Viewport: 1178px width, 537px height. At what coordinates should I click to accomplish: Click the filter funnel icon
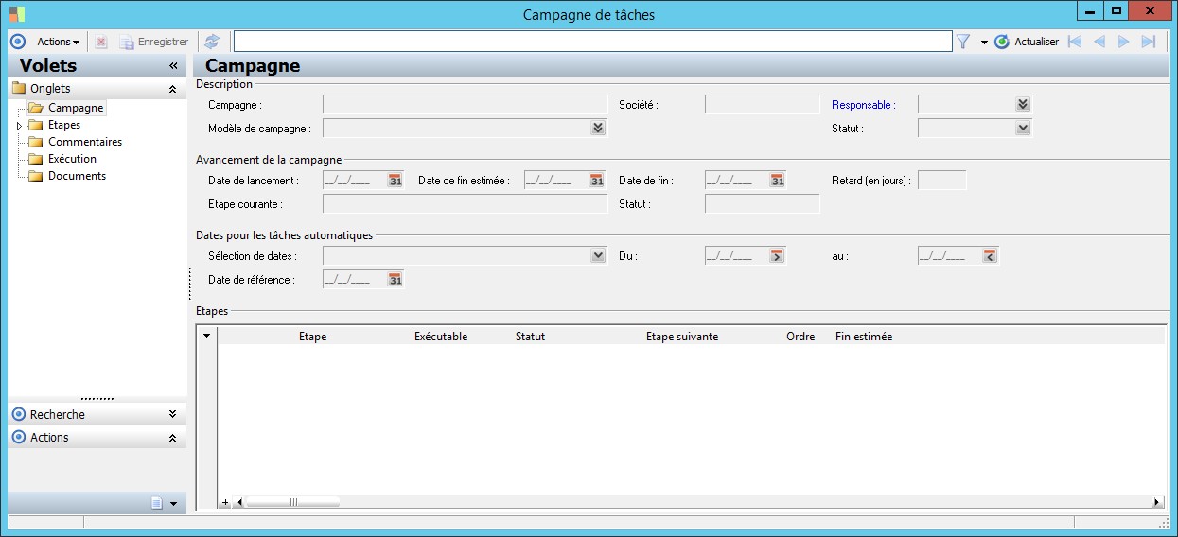(x=963, y=42)
